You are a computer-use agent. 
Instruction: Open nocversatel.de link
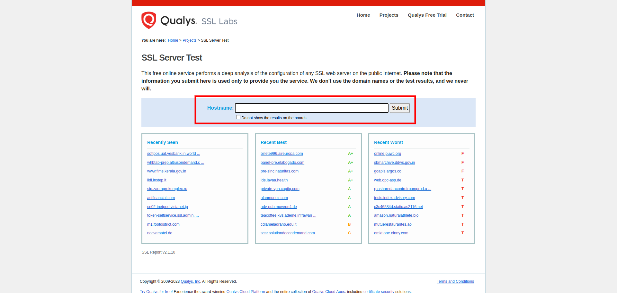160,233
